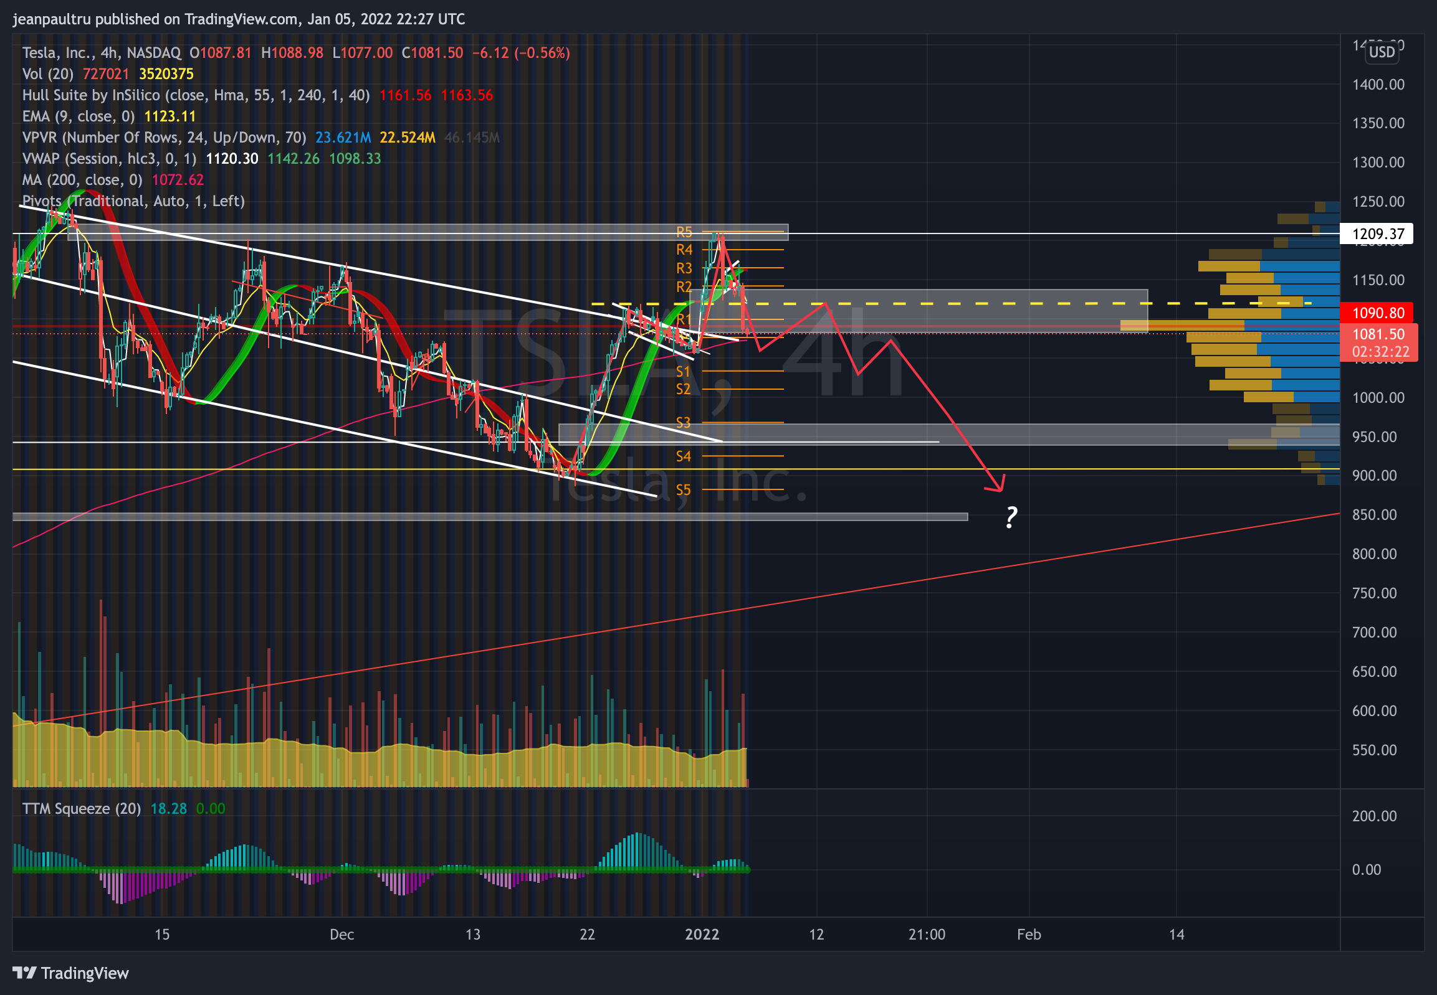
Task: Click the TradingView logo at bottom left
Action: click(x=70, y=973)
